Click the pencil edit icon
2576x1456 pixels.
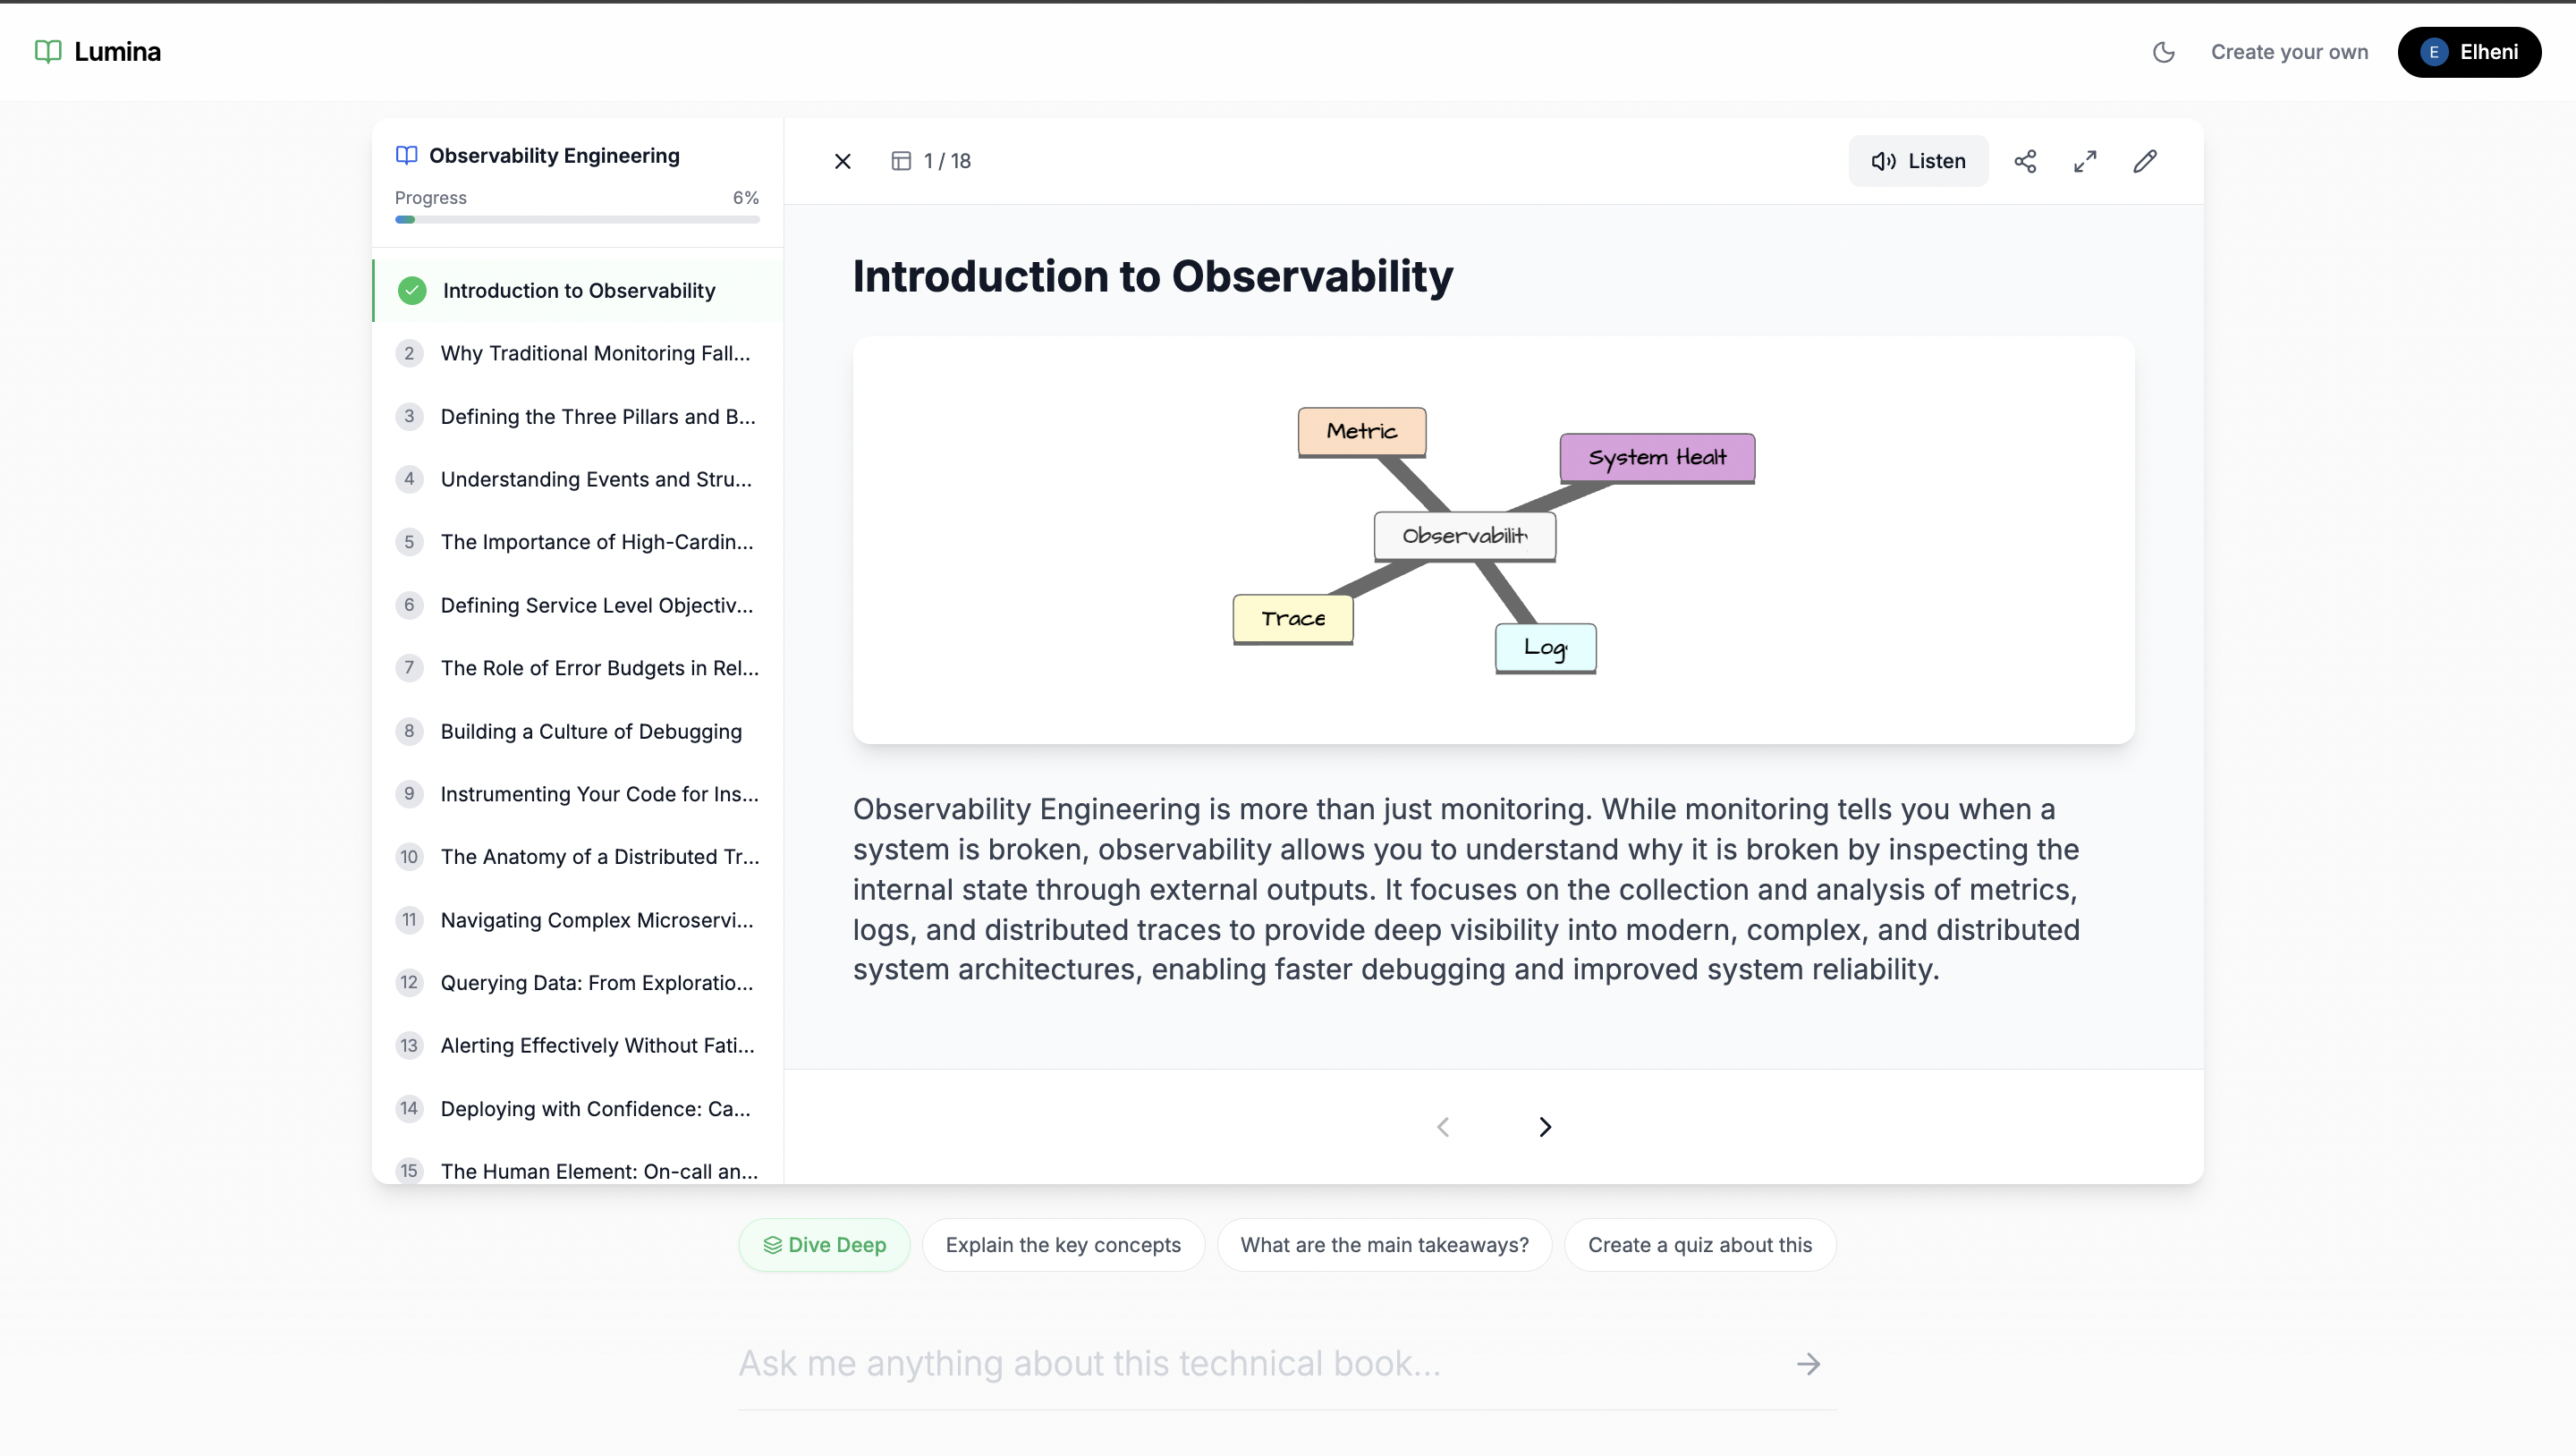[x=2145, y=161]
